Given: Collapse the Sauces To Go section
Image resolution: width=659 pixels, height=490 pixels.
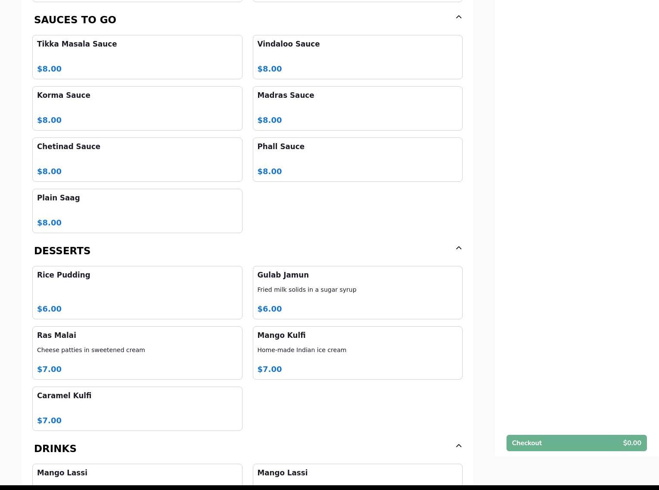Looking at the screenshot, I should point(458,17).
